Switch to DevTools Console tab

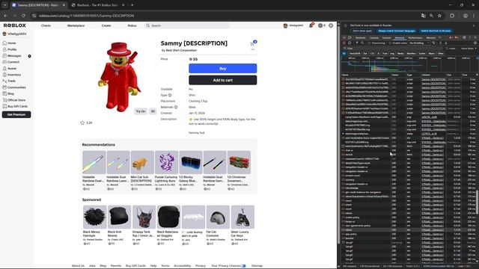point(374,38)
